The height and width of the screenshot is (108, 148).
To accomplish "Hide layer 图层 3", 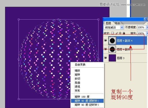I will click(x=106, y=58).
